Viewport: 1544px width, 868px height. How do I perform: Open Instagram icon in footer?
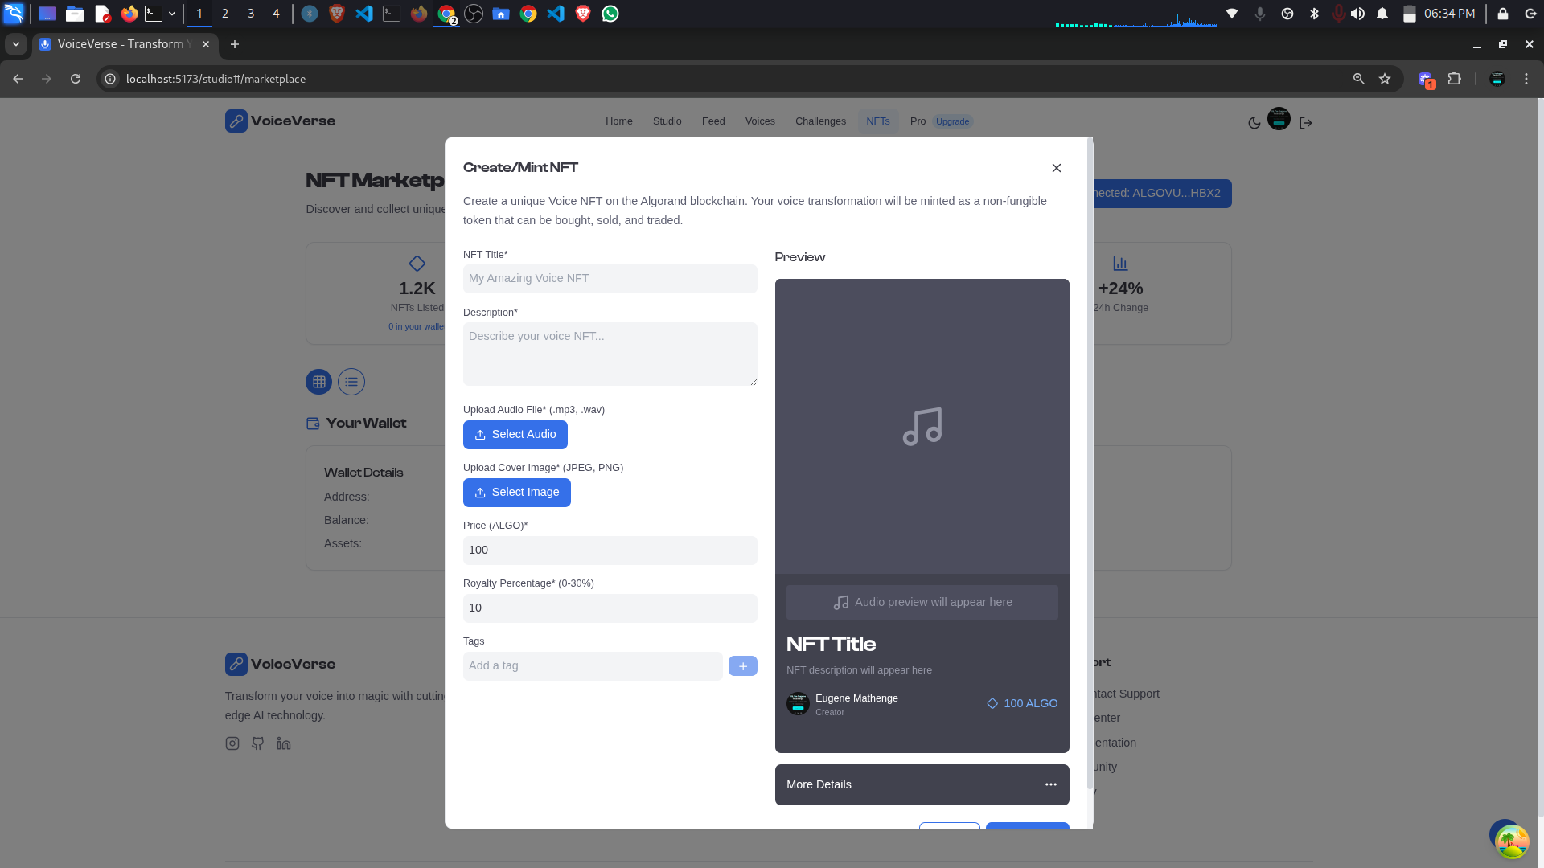(232, 743)
